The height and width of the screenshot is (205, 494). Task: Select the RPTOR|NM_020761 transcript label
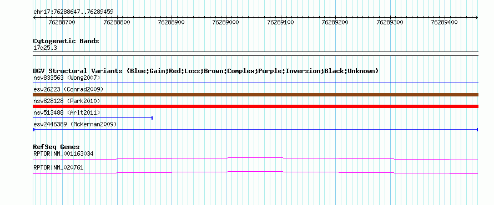(x=58, y=167)
